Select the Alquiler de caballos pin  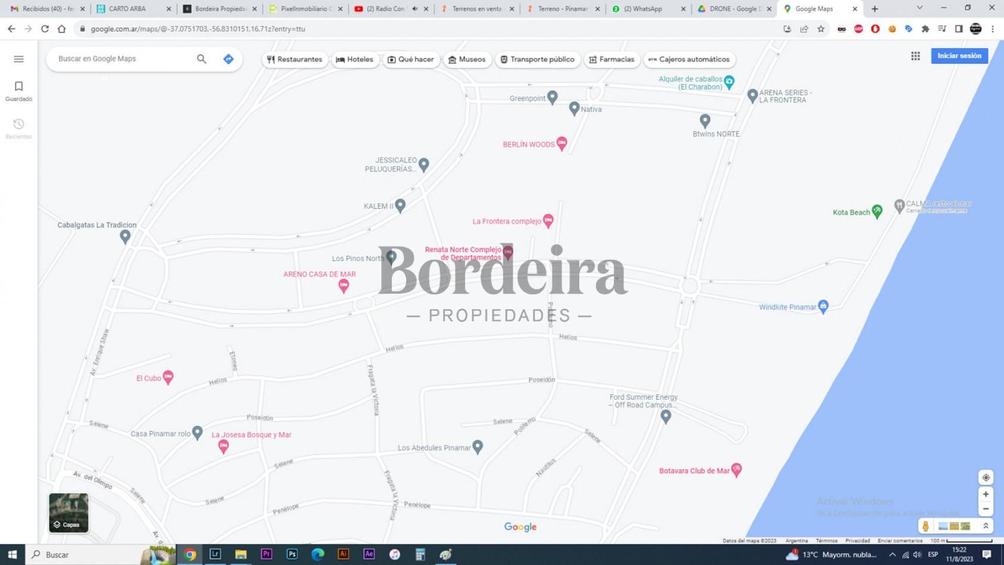[729, 82]
